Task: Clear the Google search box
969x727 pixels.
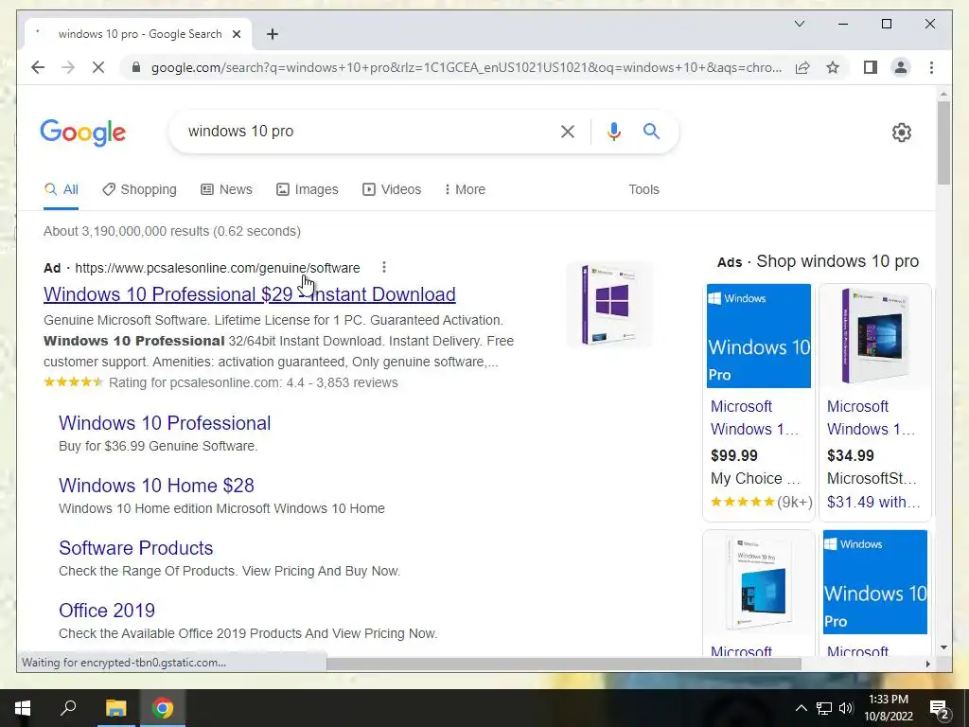Action: (568, 131)
